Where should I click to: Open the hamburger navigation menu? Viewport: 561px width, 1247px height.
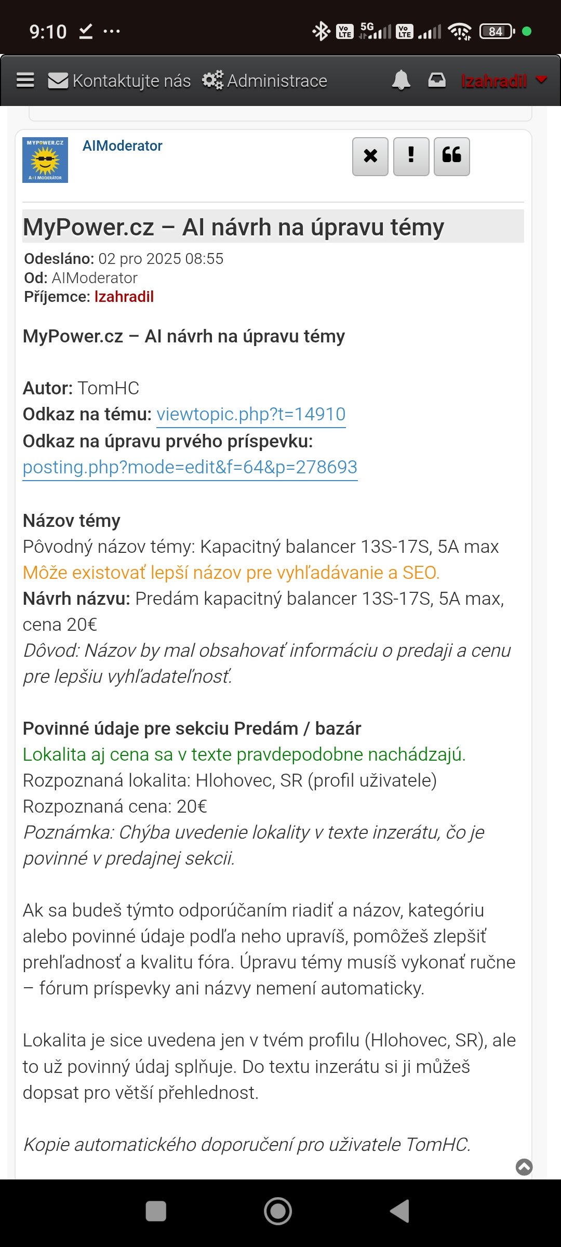[25, 81]
